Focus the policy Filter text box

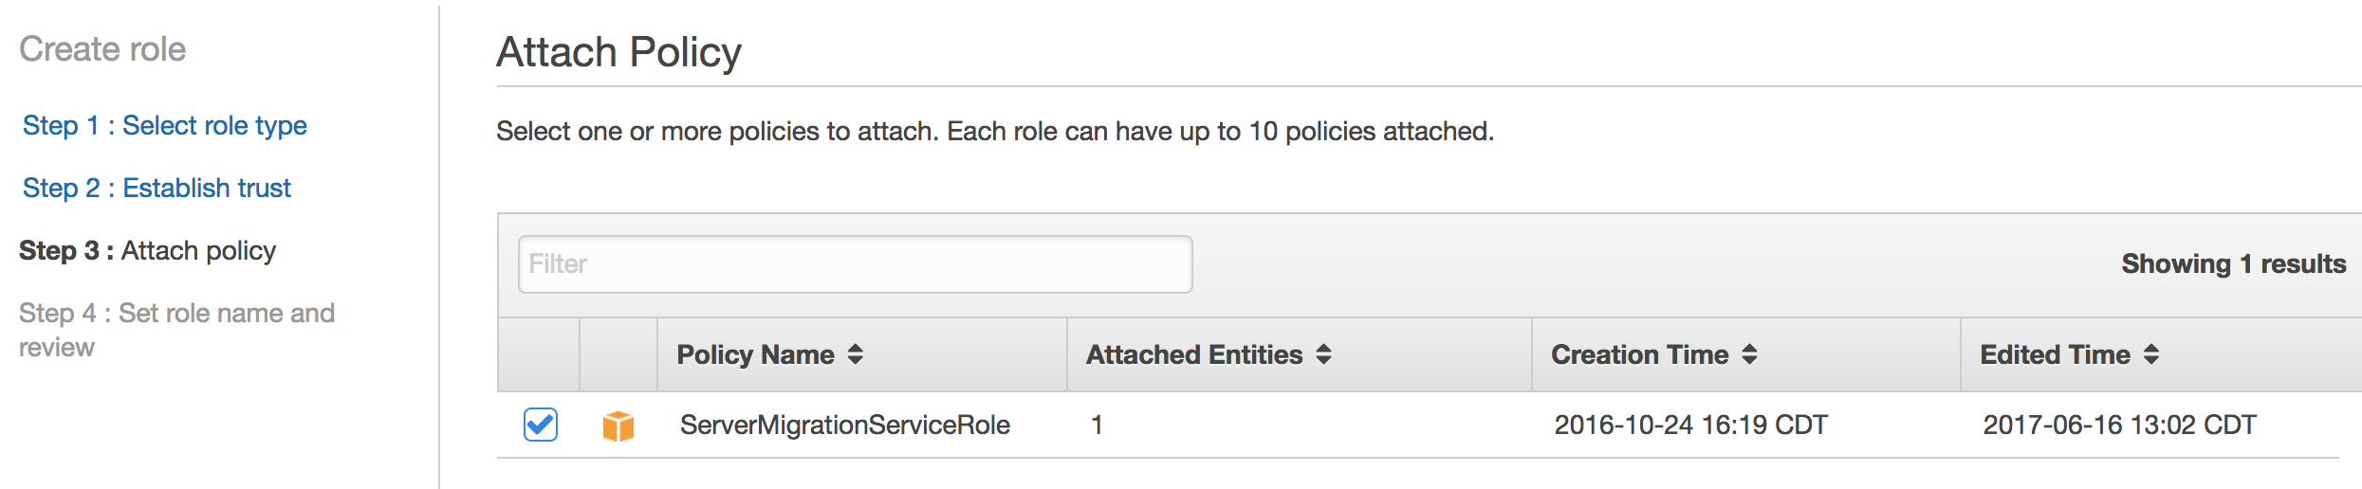855,264
